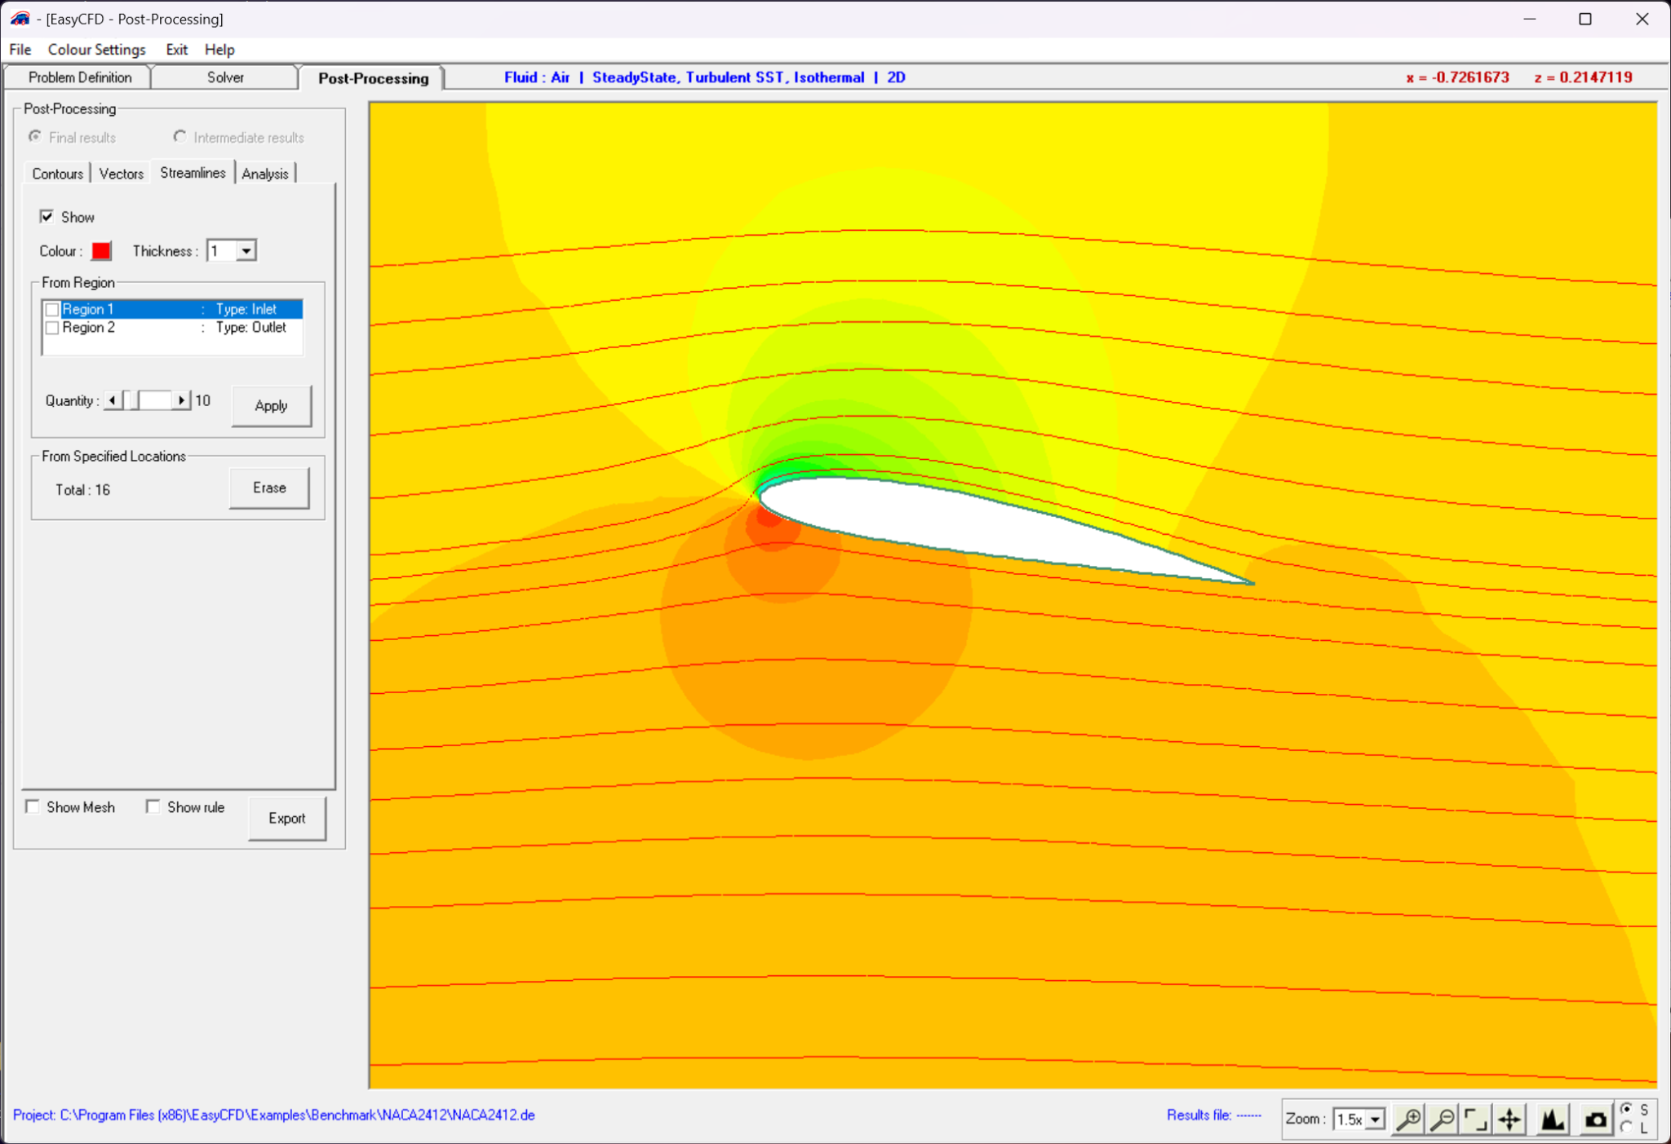Select the Intermediate results radio button
Viewport: 1671px width, 1144px height.
pos(180,136)
